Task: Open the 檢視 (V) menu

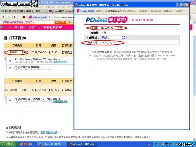Action: (28, 7)
